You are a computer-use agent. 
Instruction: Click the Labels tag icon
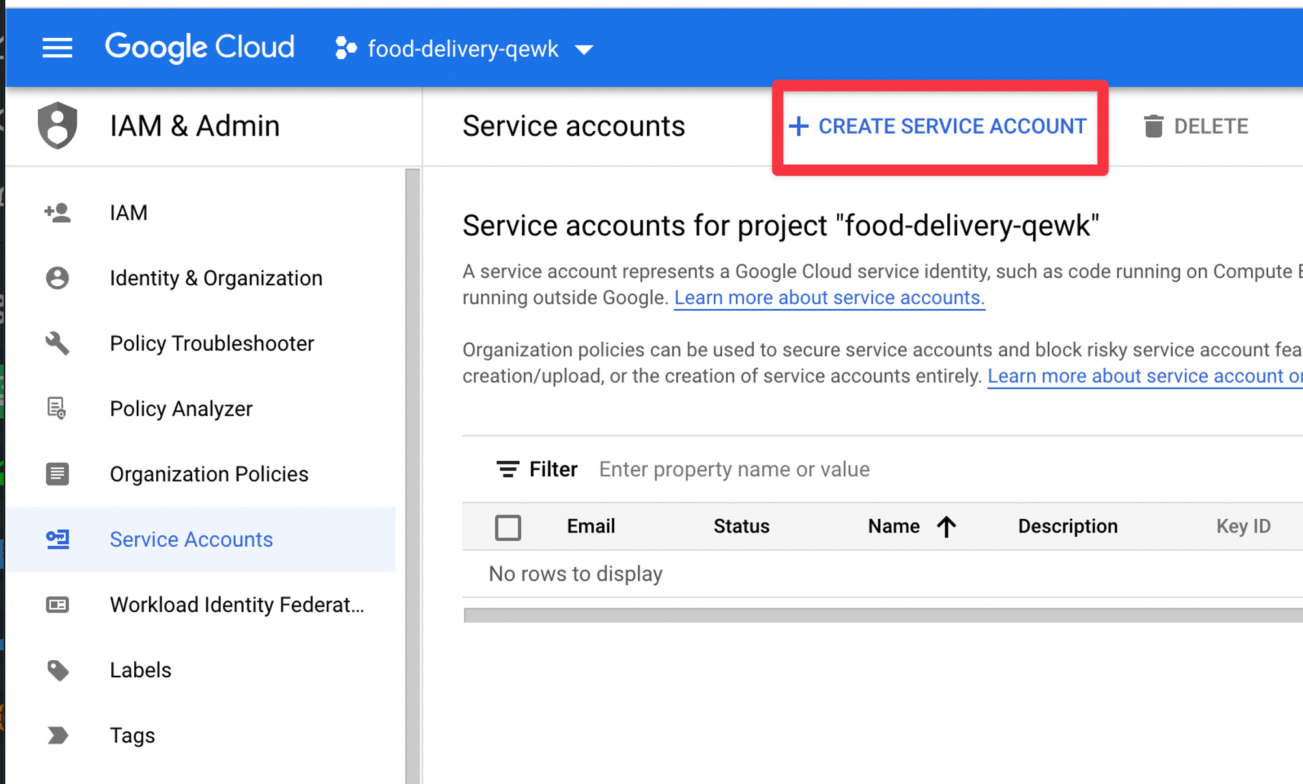(x=57, y=670)
